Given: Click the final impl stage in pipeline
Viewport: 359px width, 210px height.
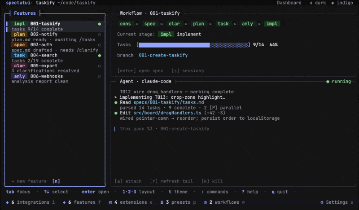Looking at the screenshot, I should [x=272, y=24].
